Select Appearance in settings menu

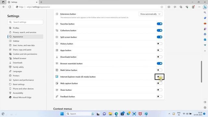point(25,37)
